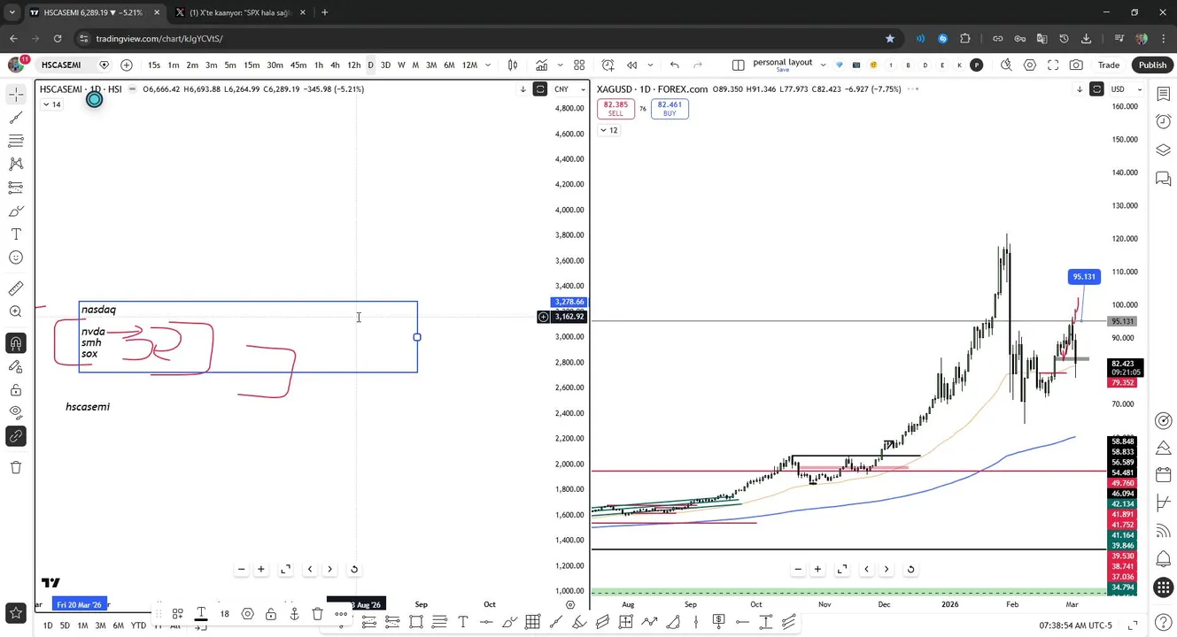
Task: Toggle stay in drawing mode
Action: 16,366
